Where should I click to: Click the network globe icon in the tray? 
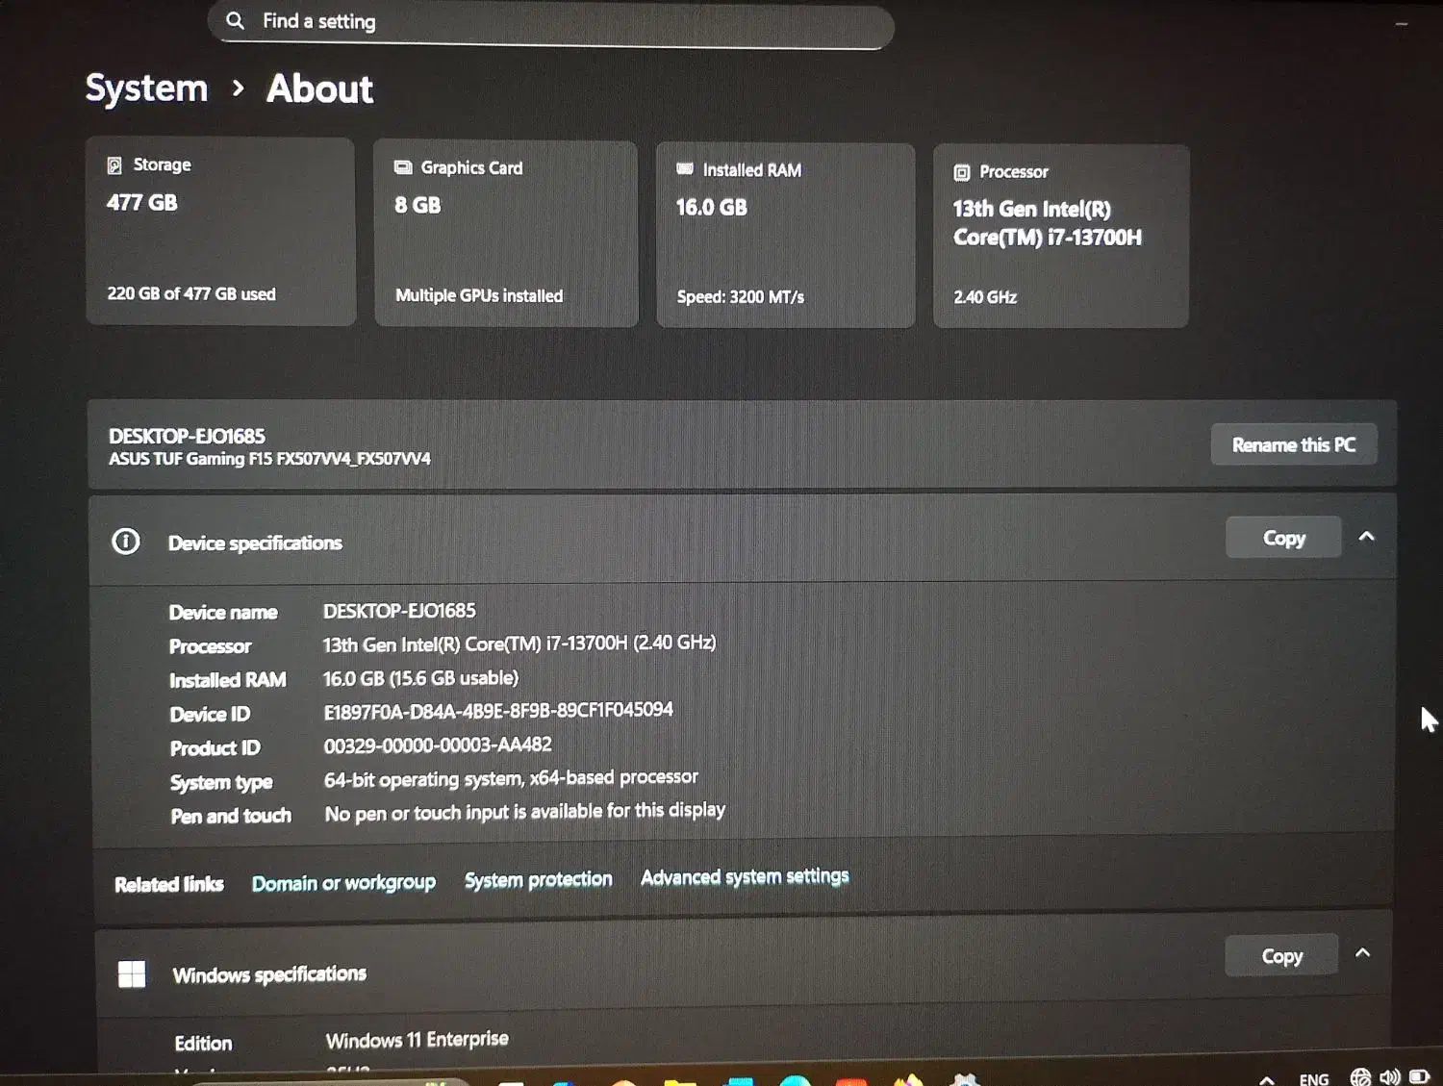coord(1360,1076)
